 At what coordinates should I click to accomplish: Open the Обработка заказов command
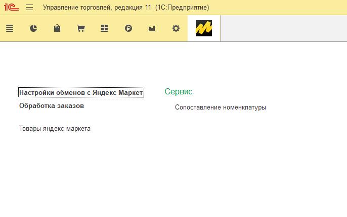(52, 106)
